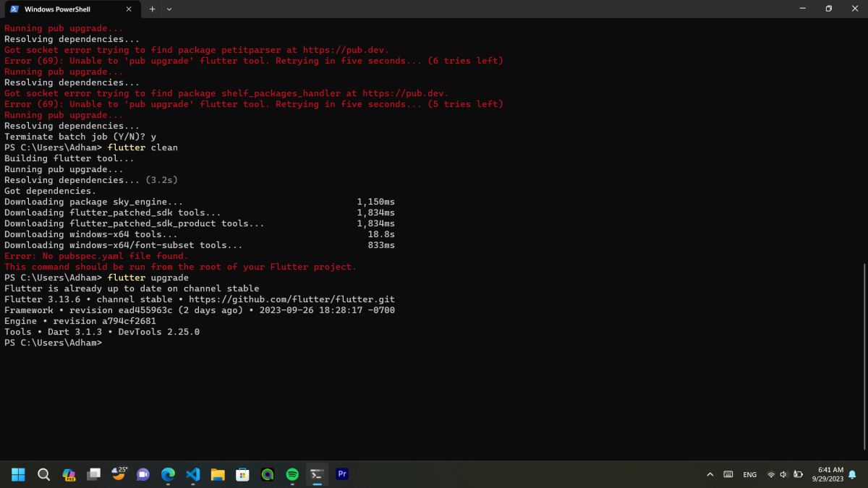Open Teams Chat from taskbar

coord(143,474)
